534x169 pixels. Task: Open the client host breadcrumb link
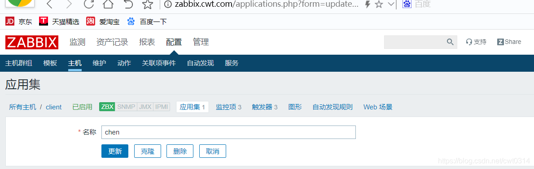pos(54,107)
